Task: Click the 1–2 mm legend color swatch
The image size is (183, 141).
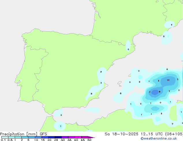Action: 18,137
